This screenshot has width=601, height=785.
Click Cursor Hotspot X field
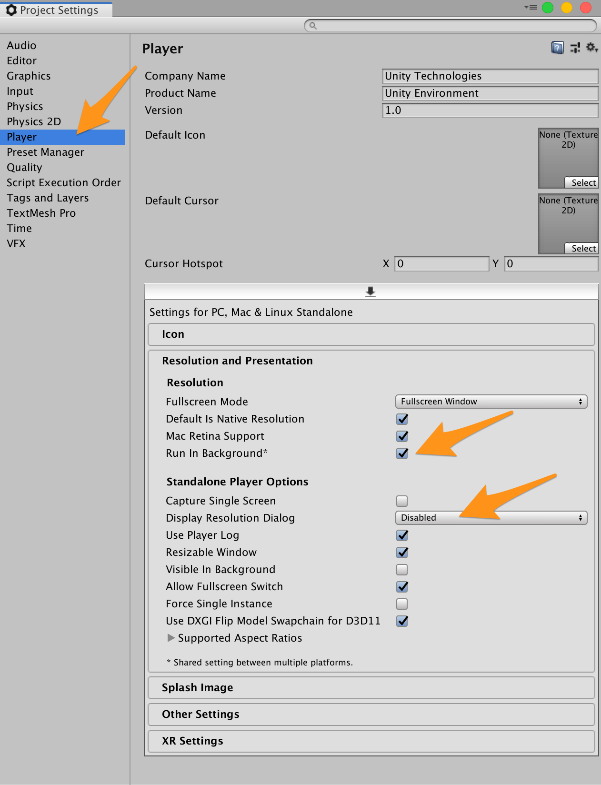tap(441, 264)
